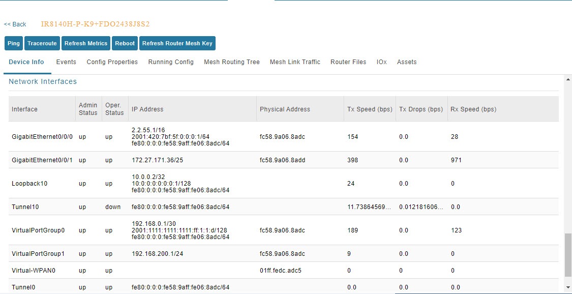Switch to the Mesh Link Traffic tab
572x294 pixels.
coord(295,62)
